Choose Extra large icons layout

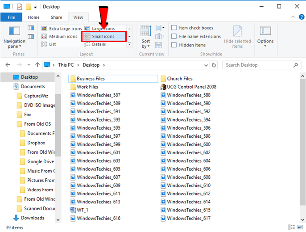[62, 29]
